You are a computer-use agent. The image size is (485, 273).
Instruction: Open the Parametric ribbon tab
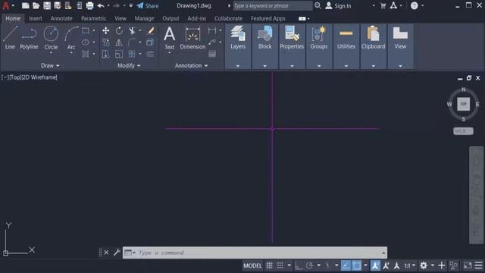coord(94,18)
